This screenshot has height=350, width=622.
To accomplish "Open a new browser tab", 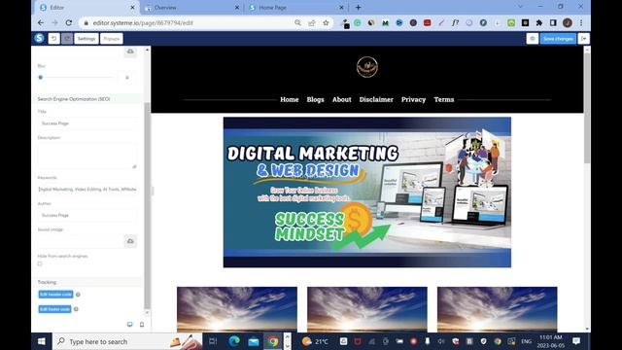I will click(x=359, y=8).
